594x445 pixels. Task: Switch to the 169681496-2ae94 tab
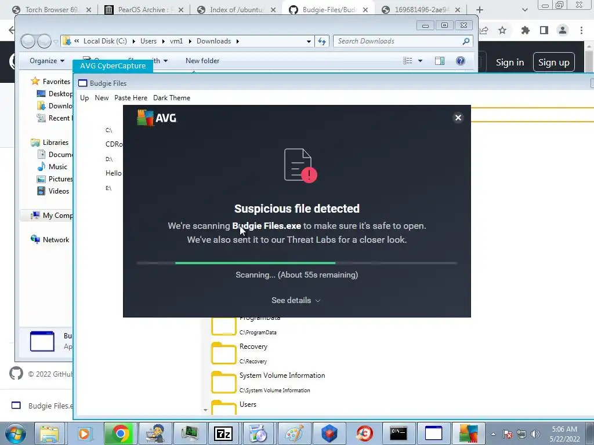coord(421,10)
